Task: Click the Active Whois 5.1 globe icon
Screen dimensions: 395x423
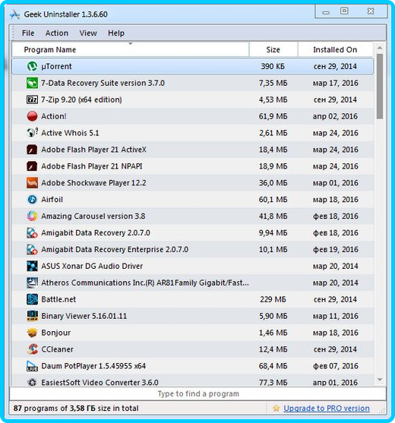Action: tap(32, 133)
